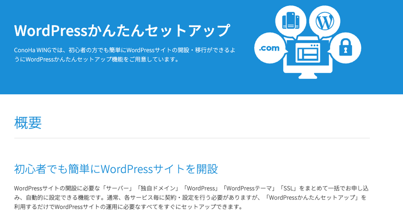Click the WordPressかんたんセットアップ page title
The width and height of the screenshot is (403, 221).
[122, 31]
